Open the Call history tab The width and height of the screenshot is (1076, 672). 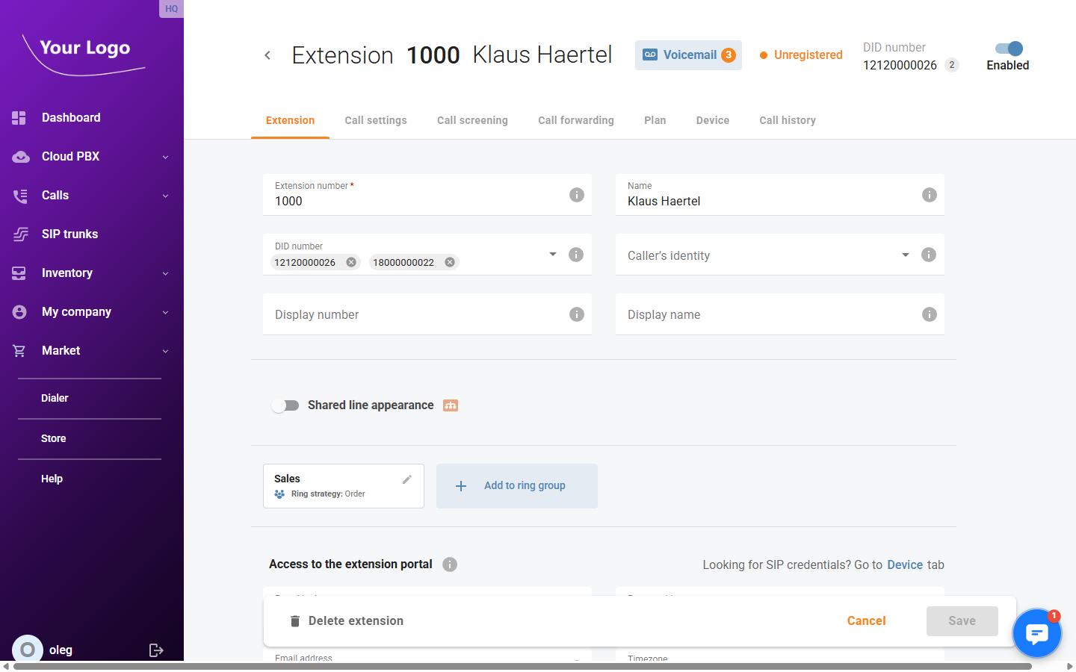[787, 120]
